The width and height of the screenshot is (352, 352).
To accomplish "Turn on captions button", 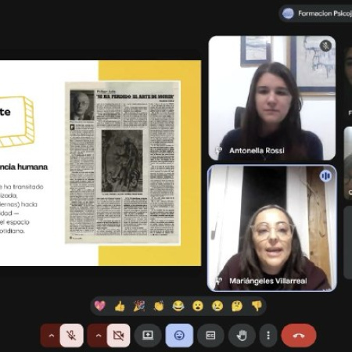I will (210, 336).
